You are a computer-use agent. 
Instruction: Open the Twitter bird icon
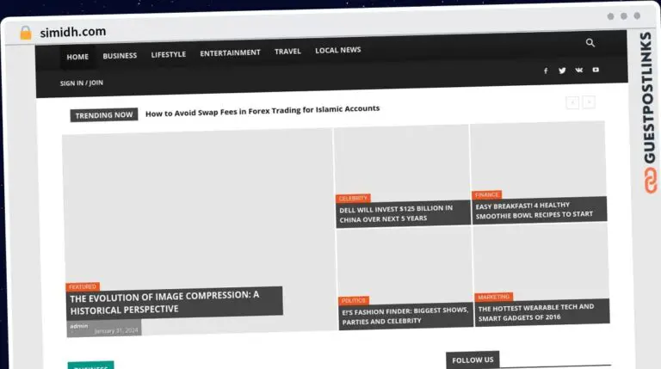tap(562, 71)
